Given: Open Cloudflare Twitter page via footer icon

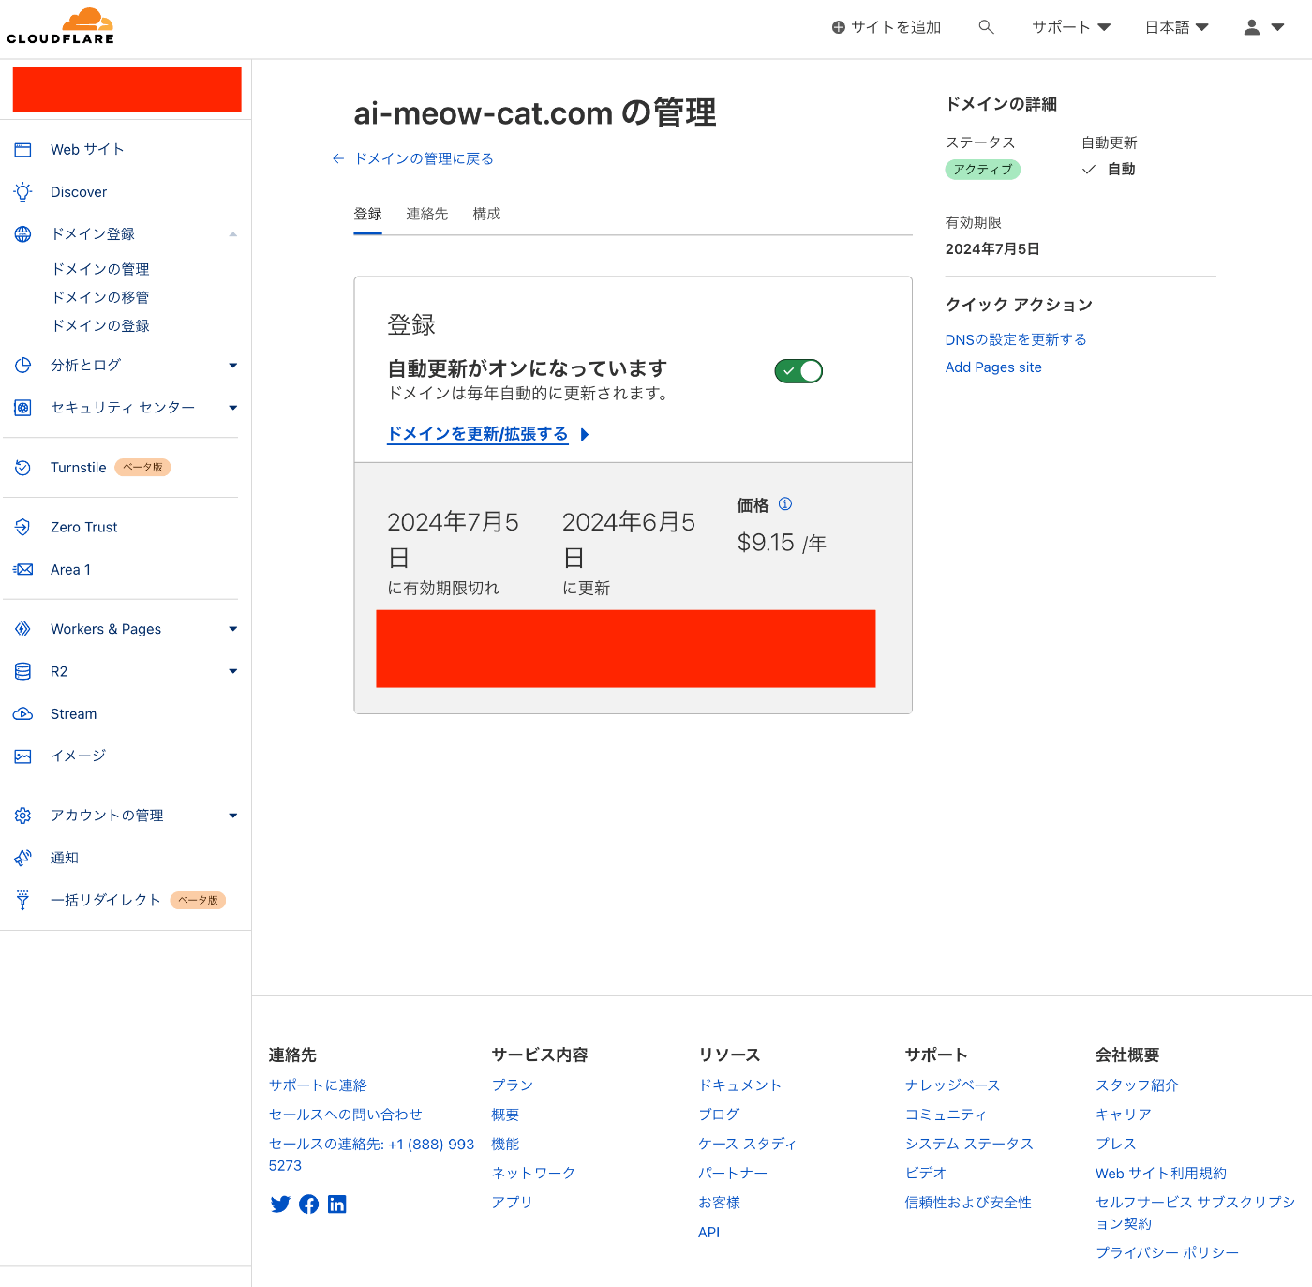Looking at the screenshot, I should coord(280,1205).
